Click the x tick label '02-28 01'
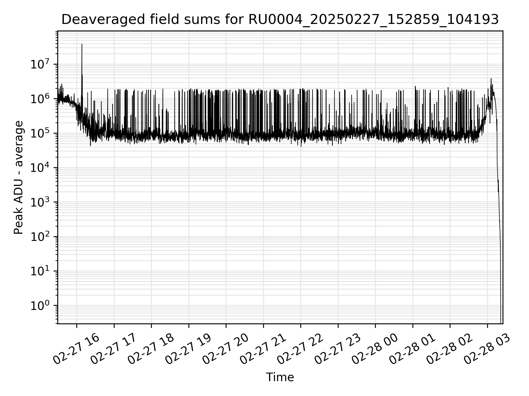529x396 pixels. (x=412, y=348)
